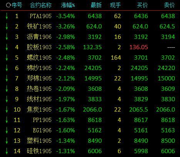Click the down arrow on 胶板1903 row
Viewport: 180px width, 157px height.
(x=7, y=47)
